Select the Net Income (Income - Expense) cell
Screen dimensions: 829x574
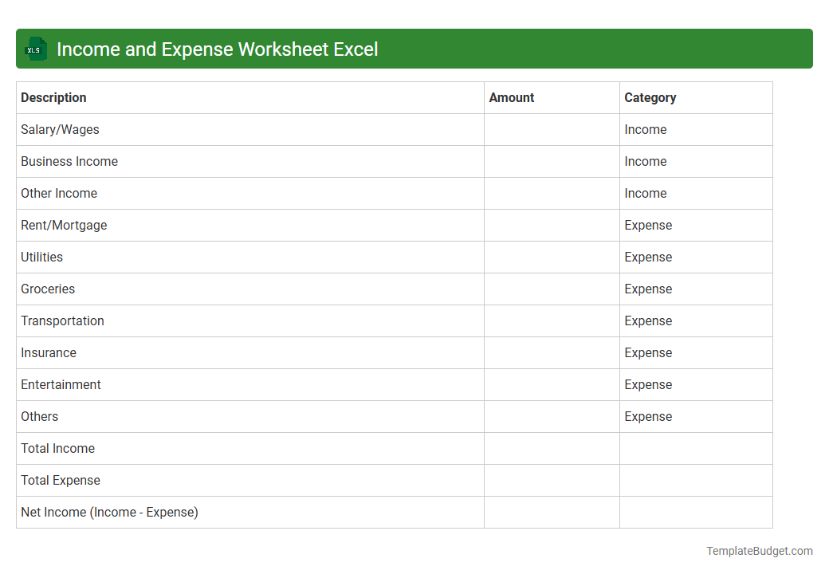pos(109,512)
